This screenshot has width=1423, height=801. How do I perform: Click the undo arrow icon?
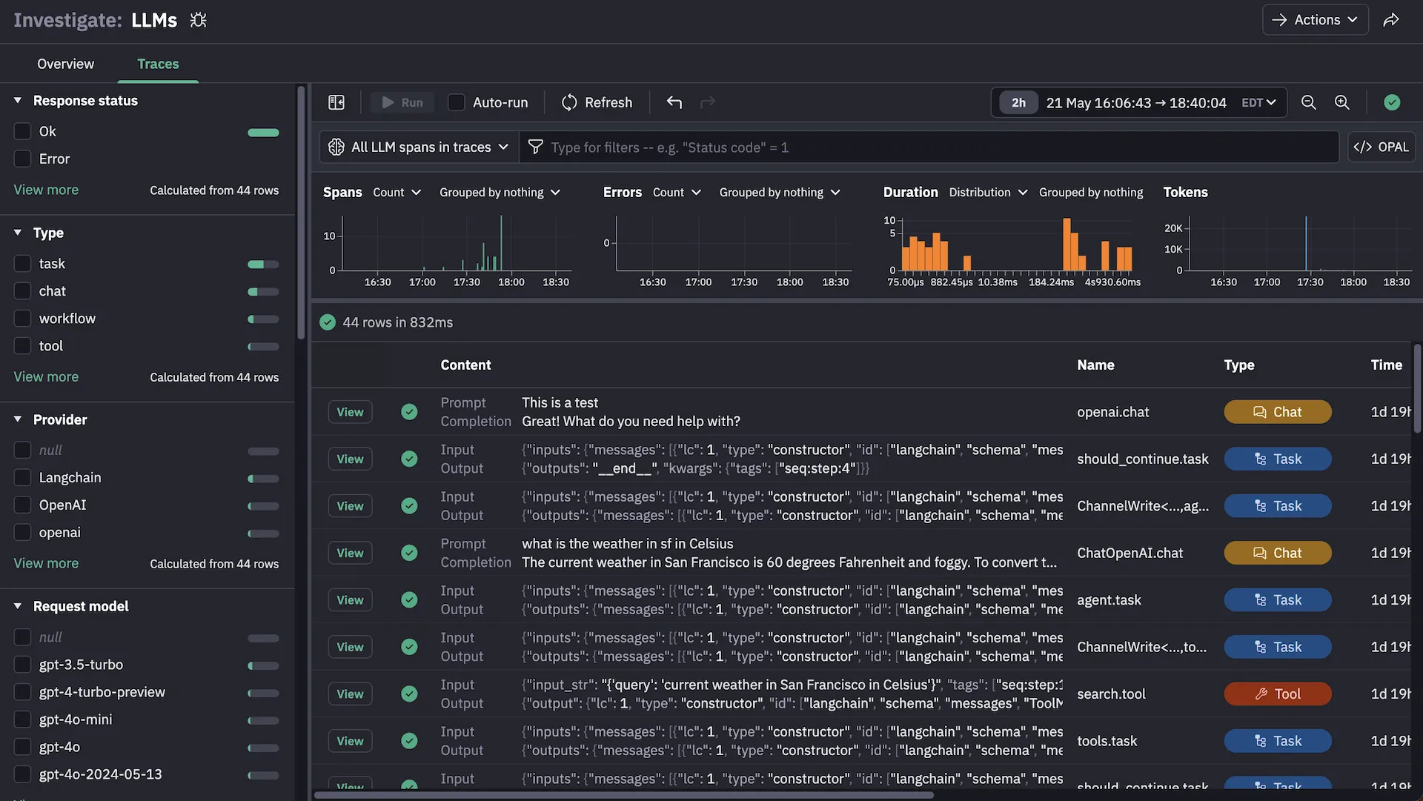674,102
